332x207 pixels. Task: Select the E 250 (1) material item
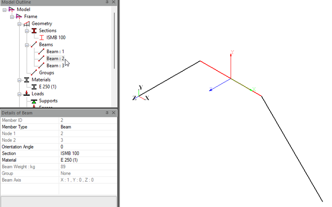48,87
